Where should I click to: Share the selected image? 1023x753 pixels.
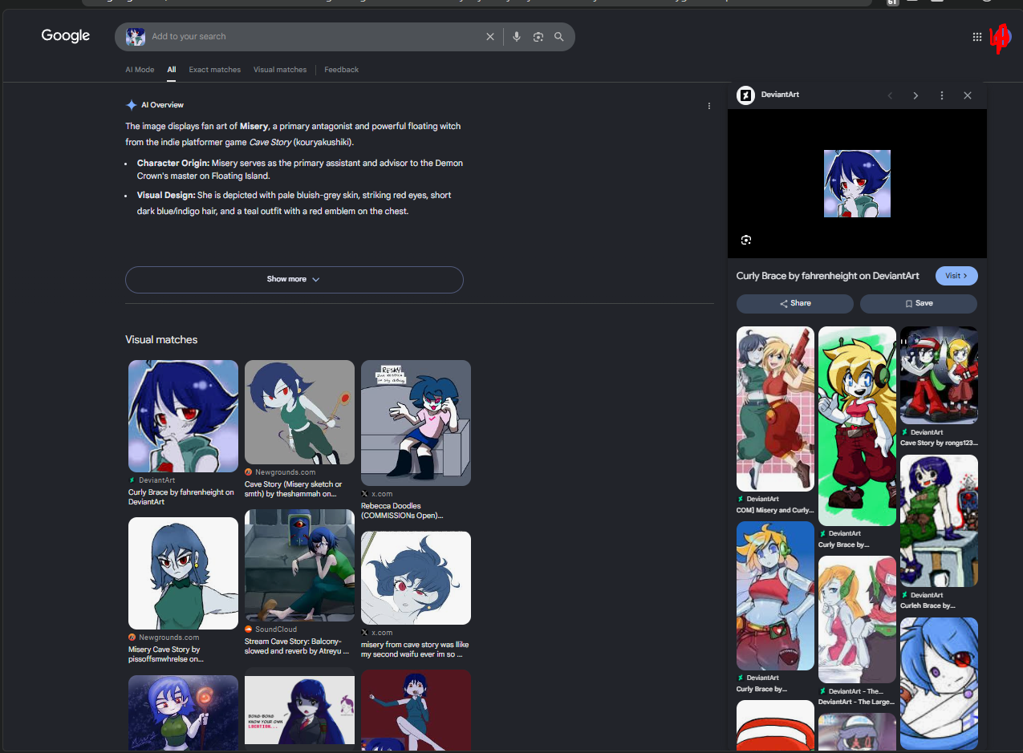pos(795,304)
